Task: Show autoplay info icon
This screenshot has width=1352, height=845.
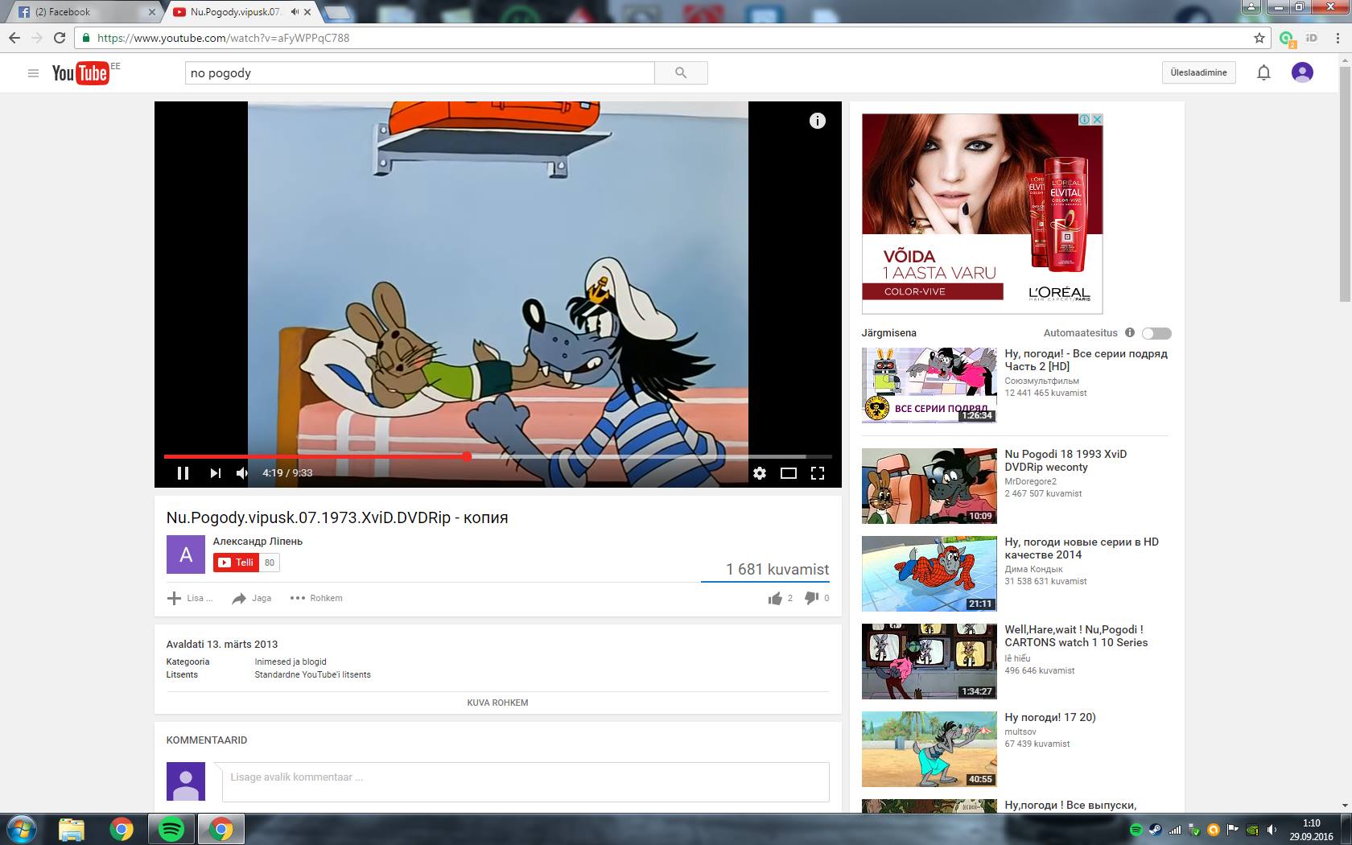Action: [x=1130, y=332]
